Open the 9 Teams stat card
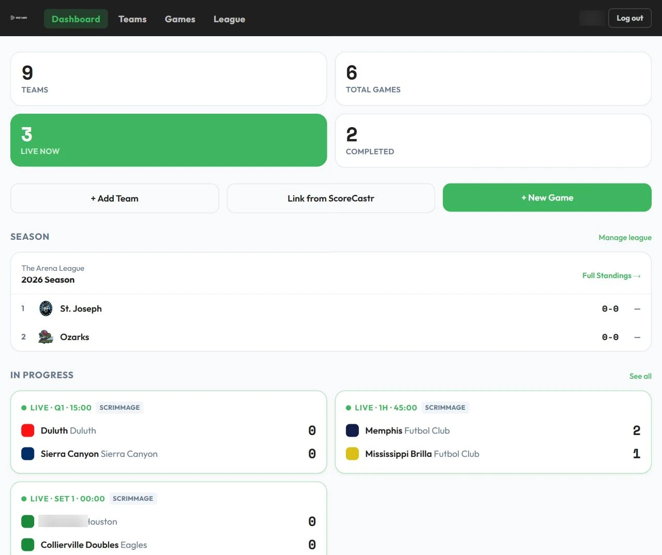The height and width of the screenshot is (555, 662). coord(169,79)
